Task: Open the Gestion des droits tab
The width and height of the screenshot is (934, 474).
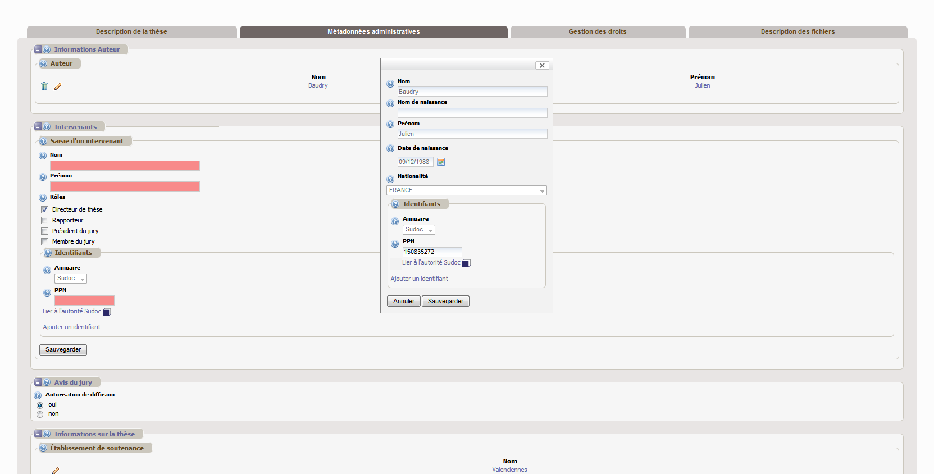Action: pyautogui.click(x=597, y=31)
